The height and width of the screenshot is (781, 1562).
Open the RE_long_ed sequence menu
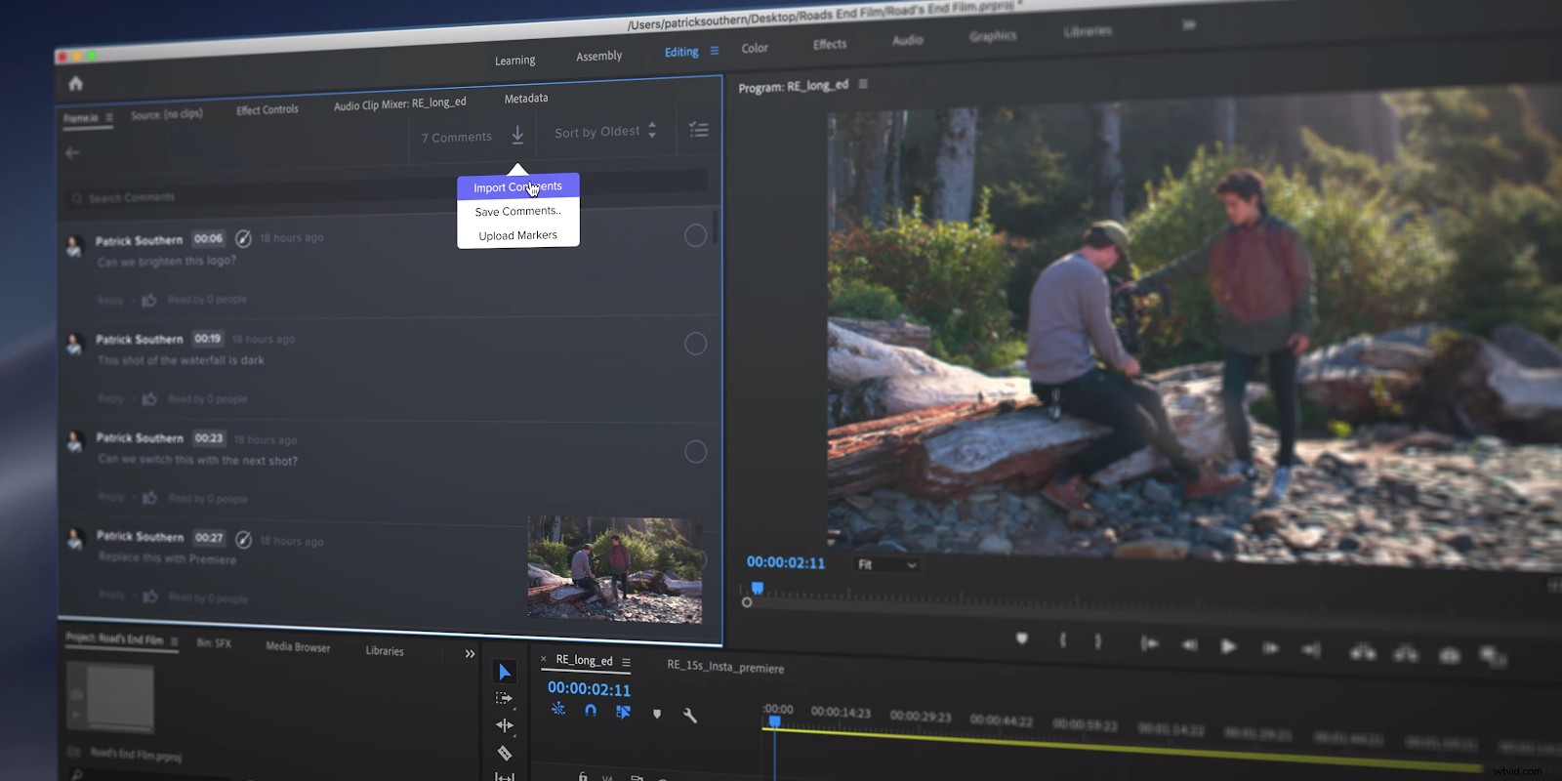(x=626, y=663)
